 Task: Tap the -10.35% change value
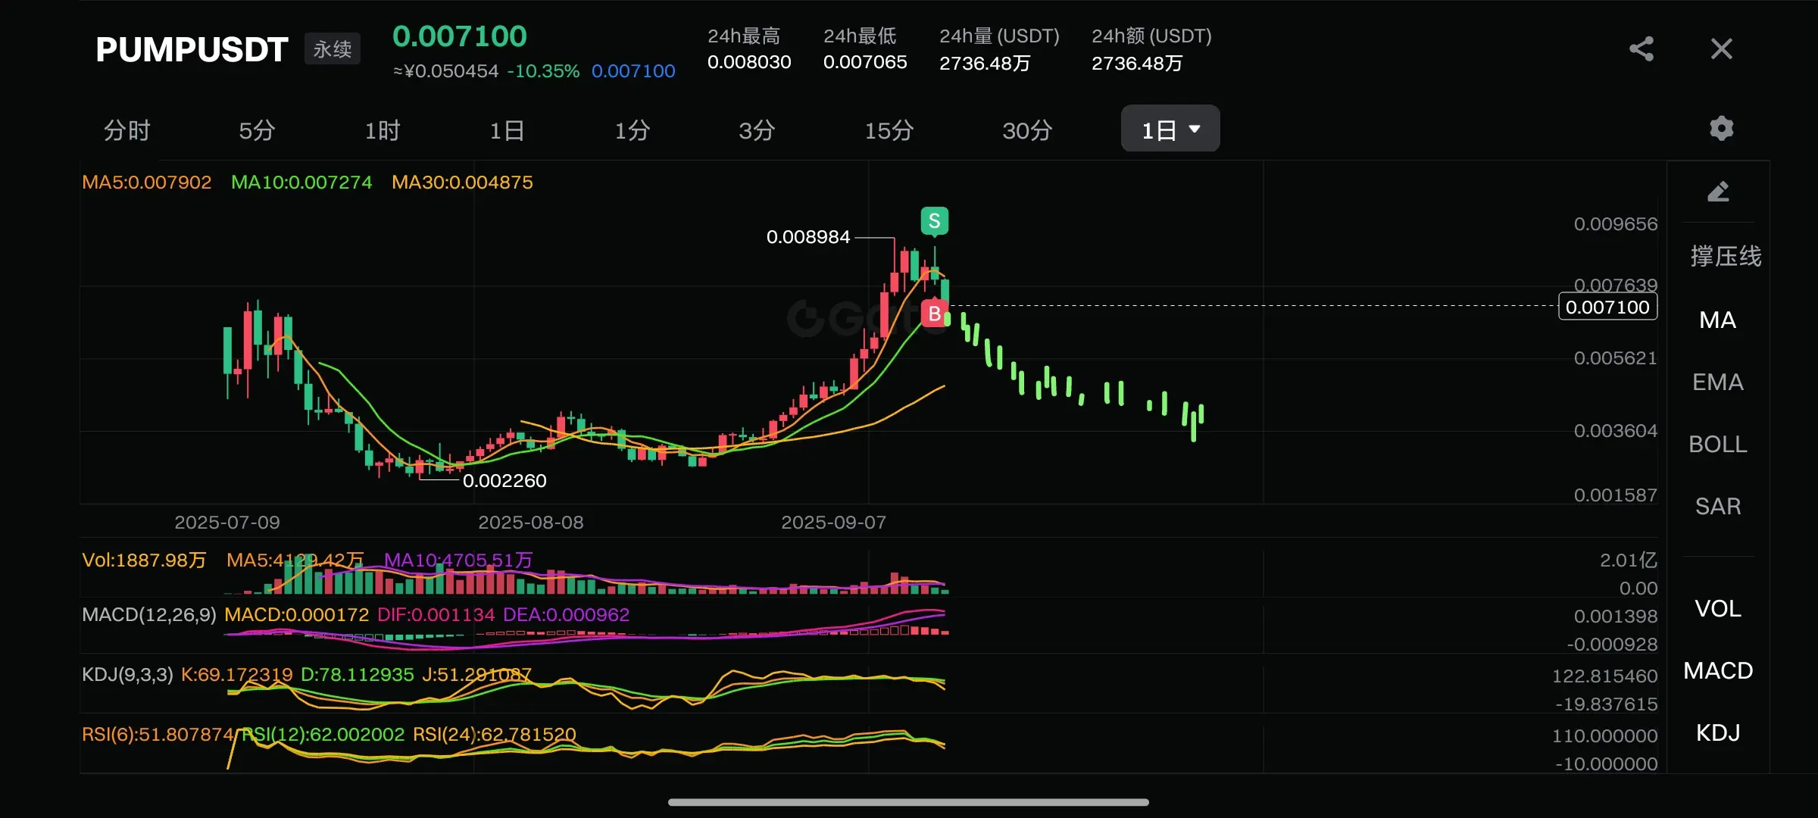point(543,71)
